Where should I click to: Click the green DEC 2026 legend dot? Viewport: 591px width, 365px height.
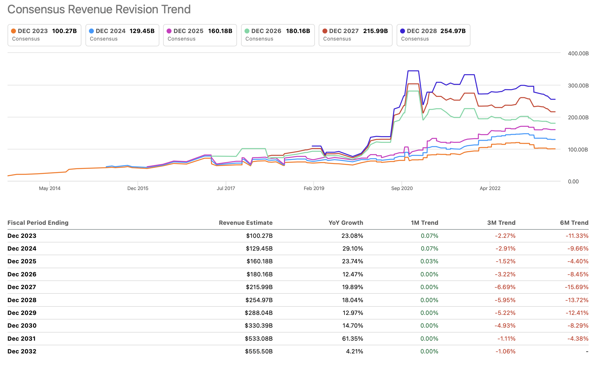coord(247,31)
